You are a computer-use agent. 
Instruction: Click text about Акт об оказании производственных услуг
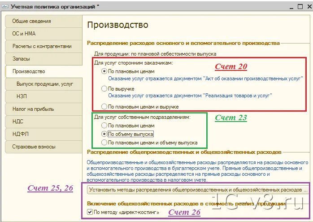206,78
